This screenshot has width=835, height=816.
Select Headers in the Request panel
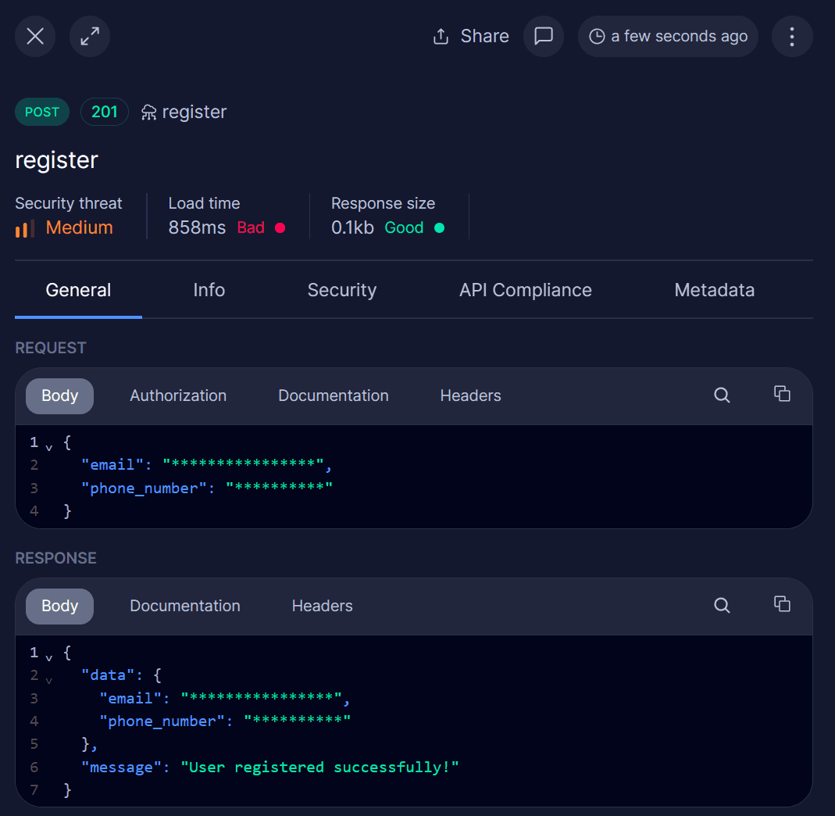pos(470,395)
